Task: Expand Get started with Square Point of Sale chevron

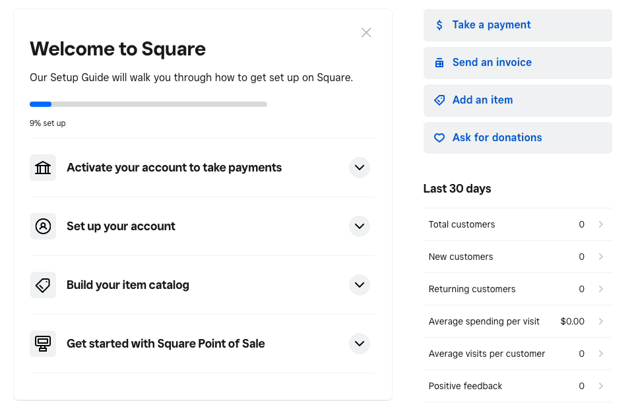Action: (x=359, y=344)
